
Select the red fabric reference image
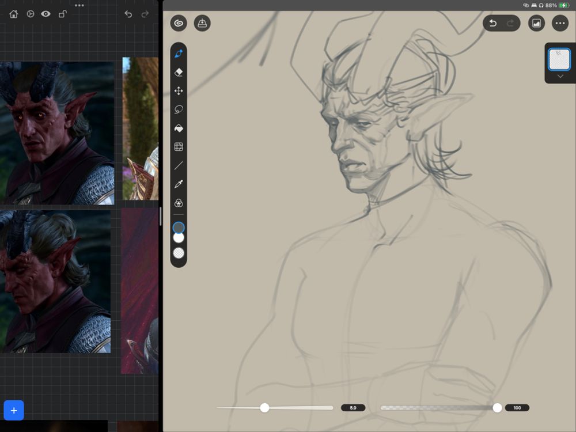point(139,291)
